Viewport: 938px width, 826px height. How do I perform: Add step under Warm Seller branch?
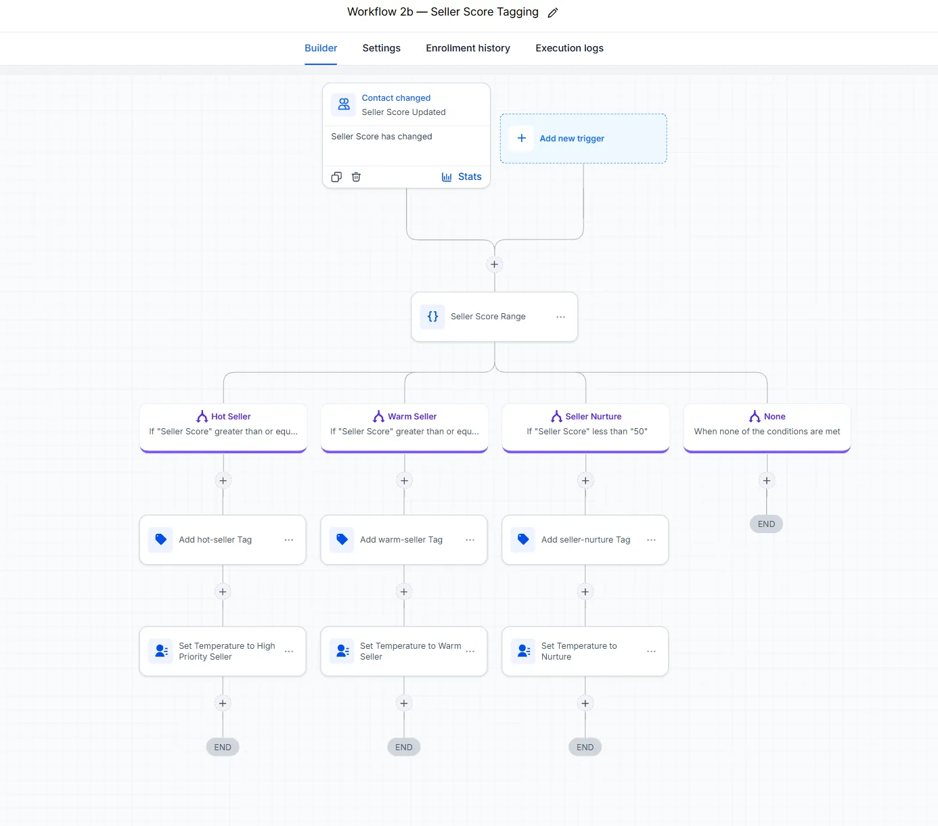(x=405, y=481)
